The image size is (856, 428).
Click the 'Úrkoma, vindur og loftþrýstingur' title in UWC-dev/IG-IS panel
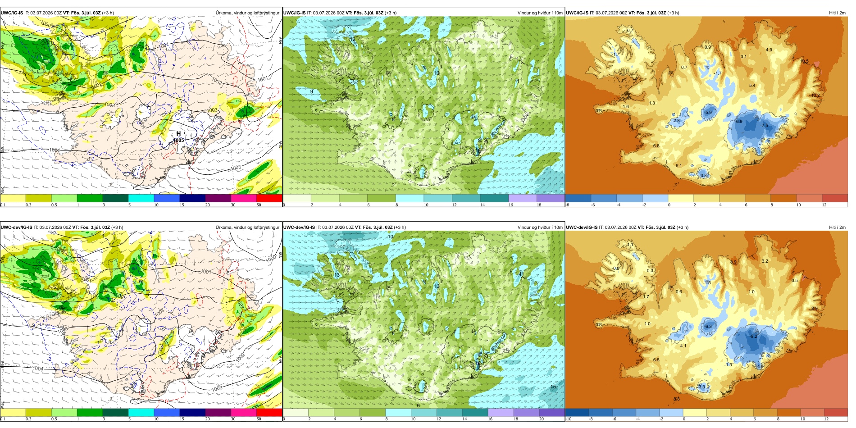pyautogui.click(x=247, y=228)
